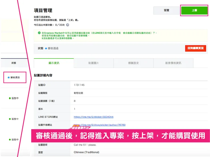Open the help question mark icon
The image size is (210, 157).
click(x=68, y=25)
